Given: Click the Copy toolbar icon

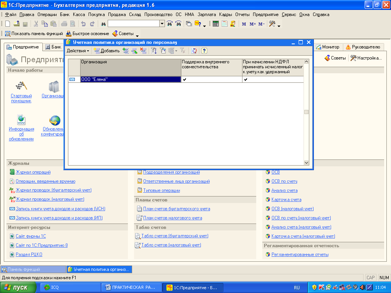Looking at the screenshot, I should pos(45,24).
